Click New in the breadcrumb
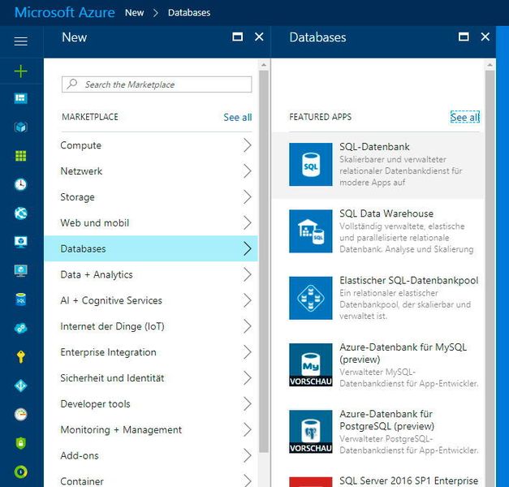The width and height of the screenshot is (509, 487). (135, 13)
